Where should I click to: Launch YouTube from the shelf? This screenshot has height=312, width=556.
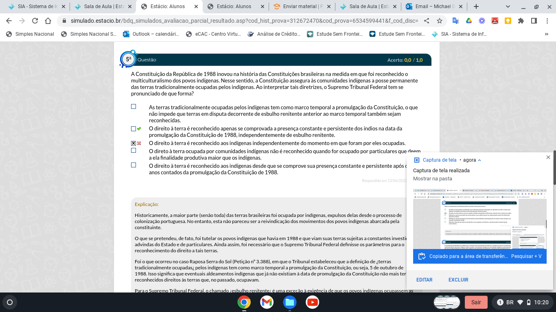click(x=313, y=302)
